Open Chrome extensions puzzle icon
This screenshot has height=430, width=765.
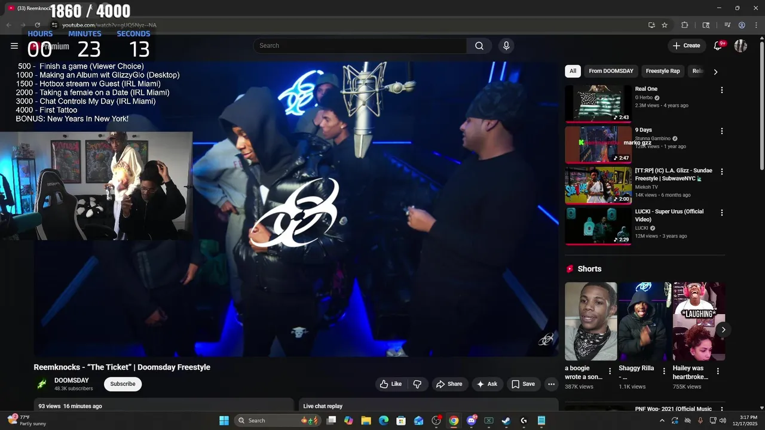point(685,25)
